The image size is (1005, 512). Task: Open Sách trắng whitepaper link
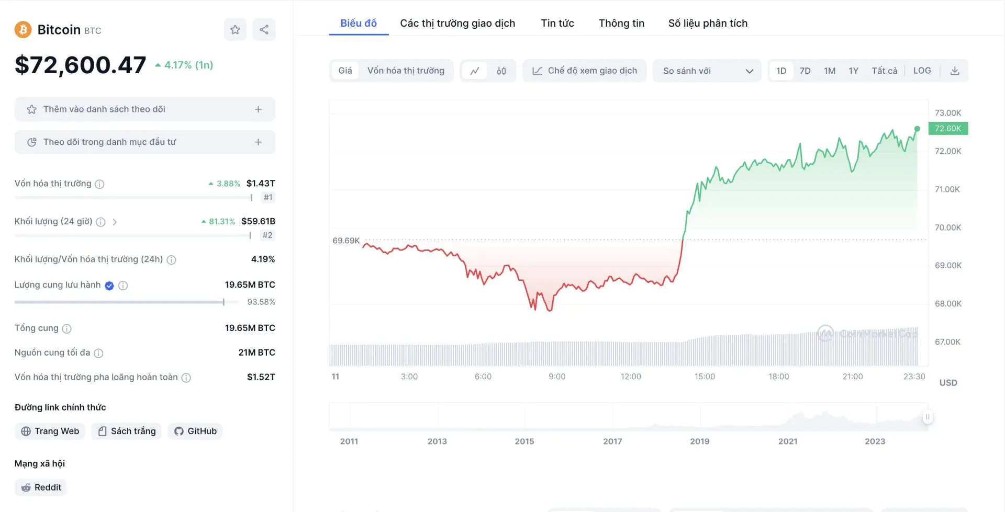127,431
